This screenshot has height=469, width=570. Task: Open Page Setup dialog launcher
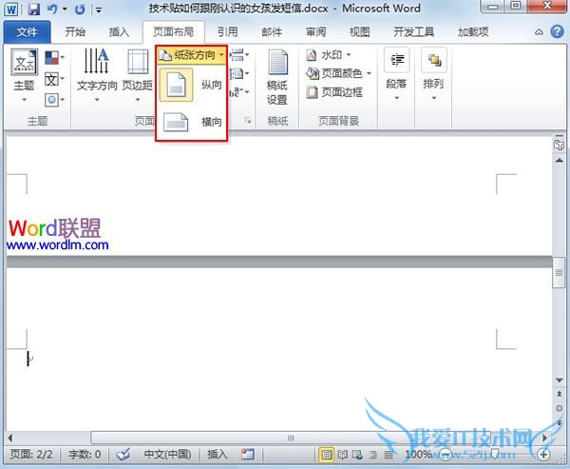(x=248, y=120)
